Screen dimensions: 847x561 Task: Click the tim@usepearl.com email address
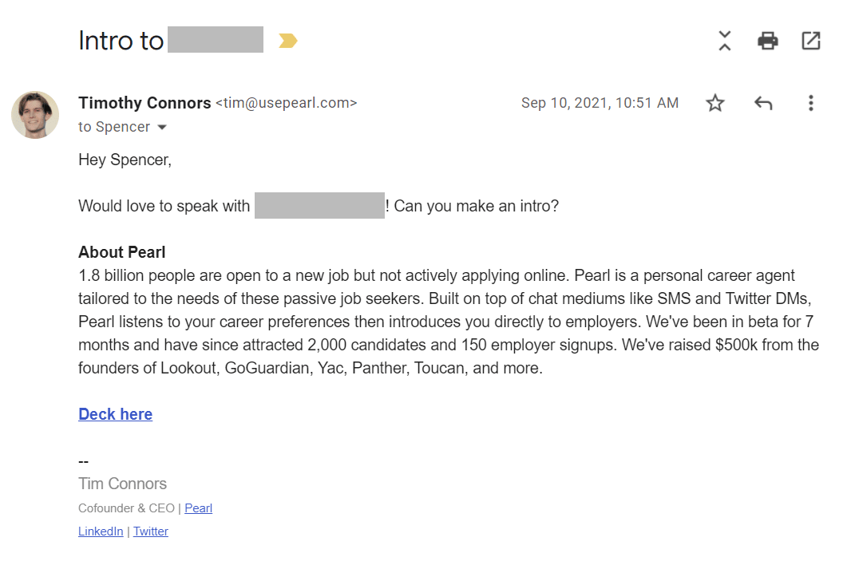click(287, 103)
